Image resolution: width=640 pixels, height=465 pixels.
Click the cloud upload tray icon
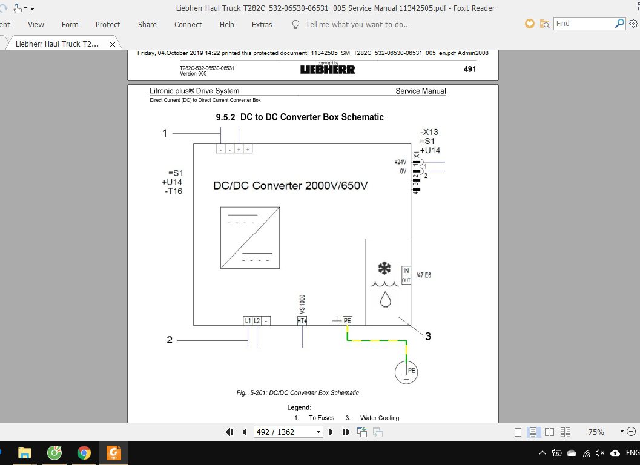click(615, 453)
